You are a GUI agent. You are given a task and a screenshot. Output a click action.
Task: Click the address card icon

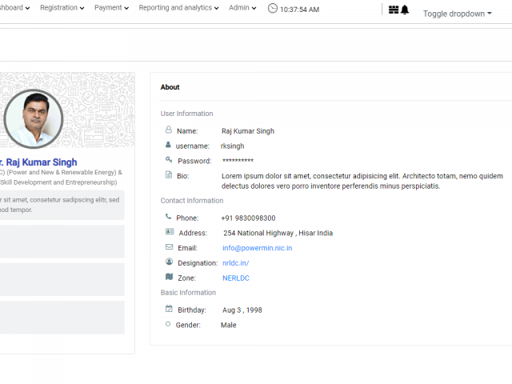point(170,232)
